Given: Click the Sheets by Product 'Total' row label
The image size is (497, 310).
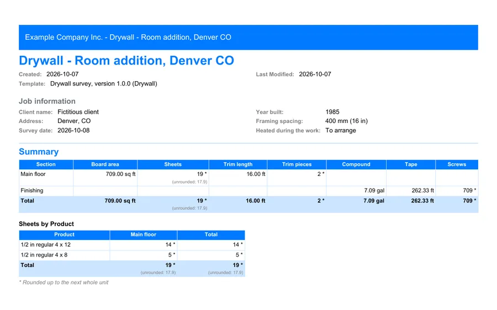Looking at the screenshot, I should tap(27, 265).
